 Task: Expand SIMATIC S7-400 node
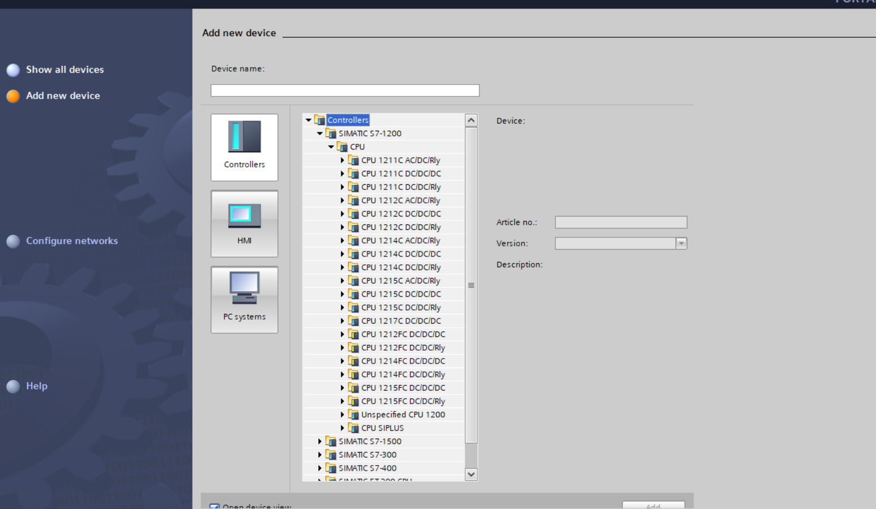click(x=319, y=468)
